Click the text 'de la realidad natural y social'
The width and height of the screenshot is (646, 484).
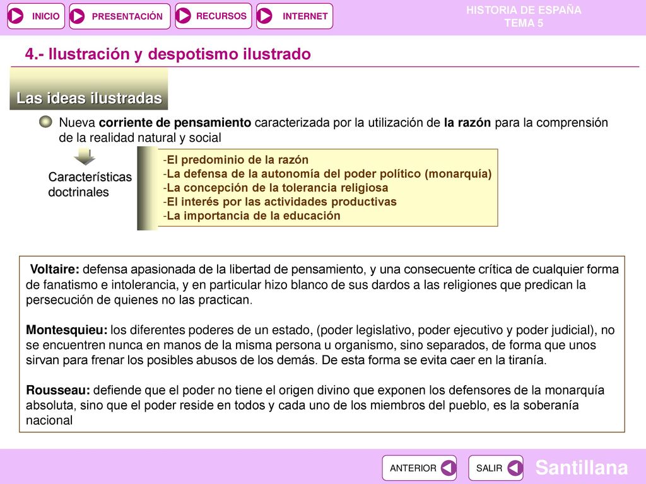pos(140,137)
